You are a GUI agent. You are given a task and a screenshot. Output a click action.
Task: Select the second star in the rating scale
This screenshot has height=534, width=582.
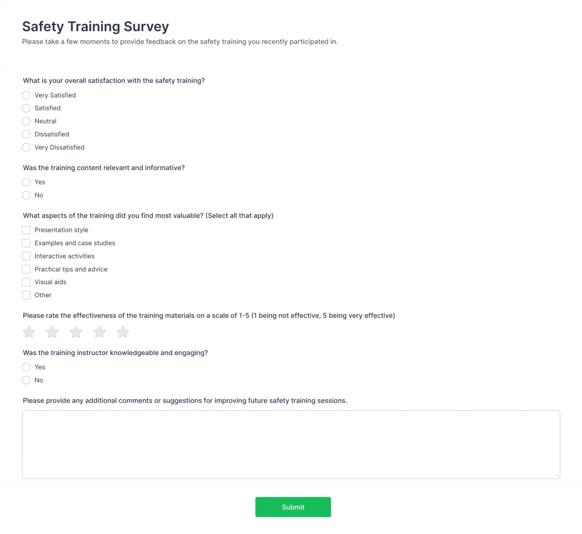tap(52, 332)
